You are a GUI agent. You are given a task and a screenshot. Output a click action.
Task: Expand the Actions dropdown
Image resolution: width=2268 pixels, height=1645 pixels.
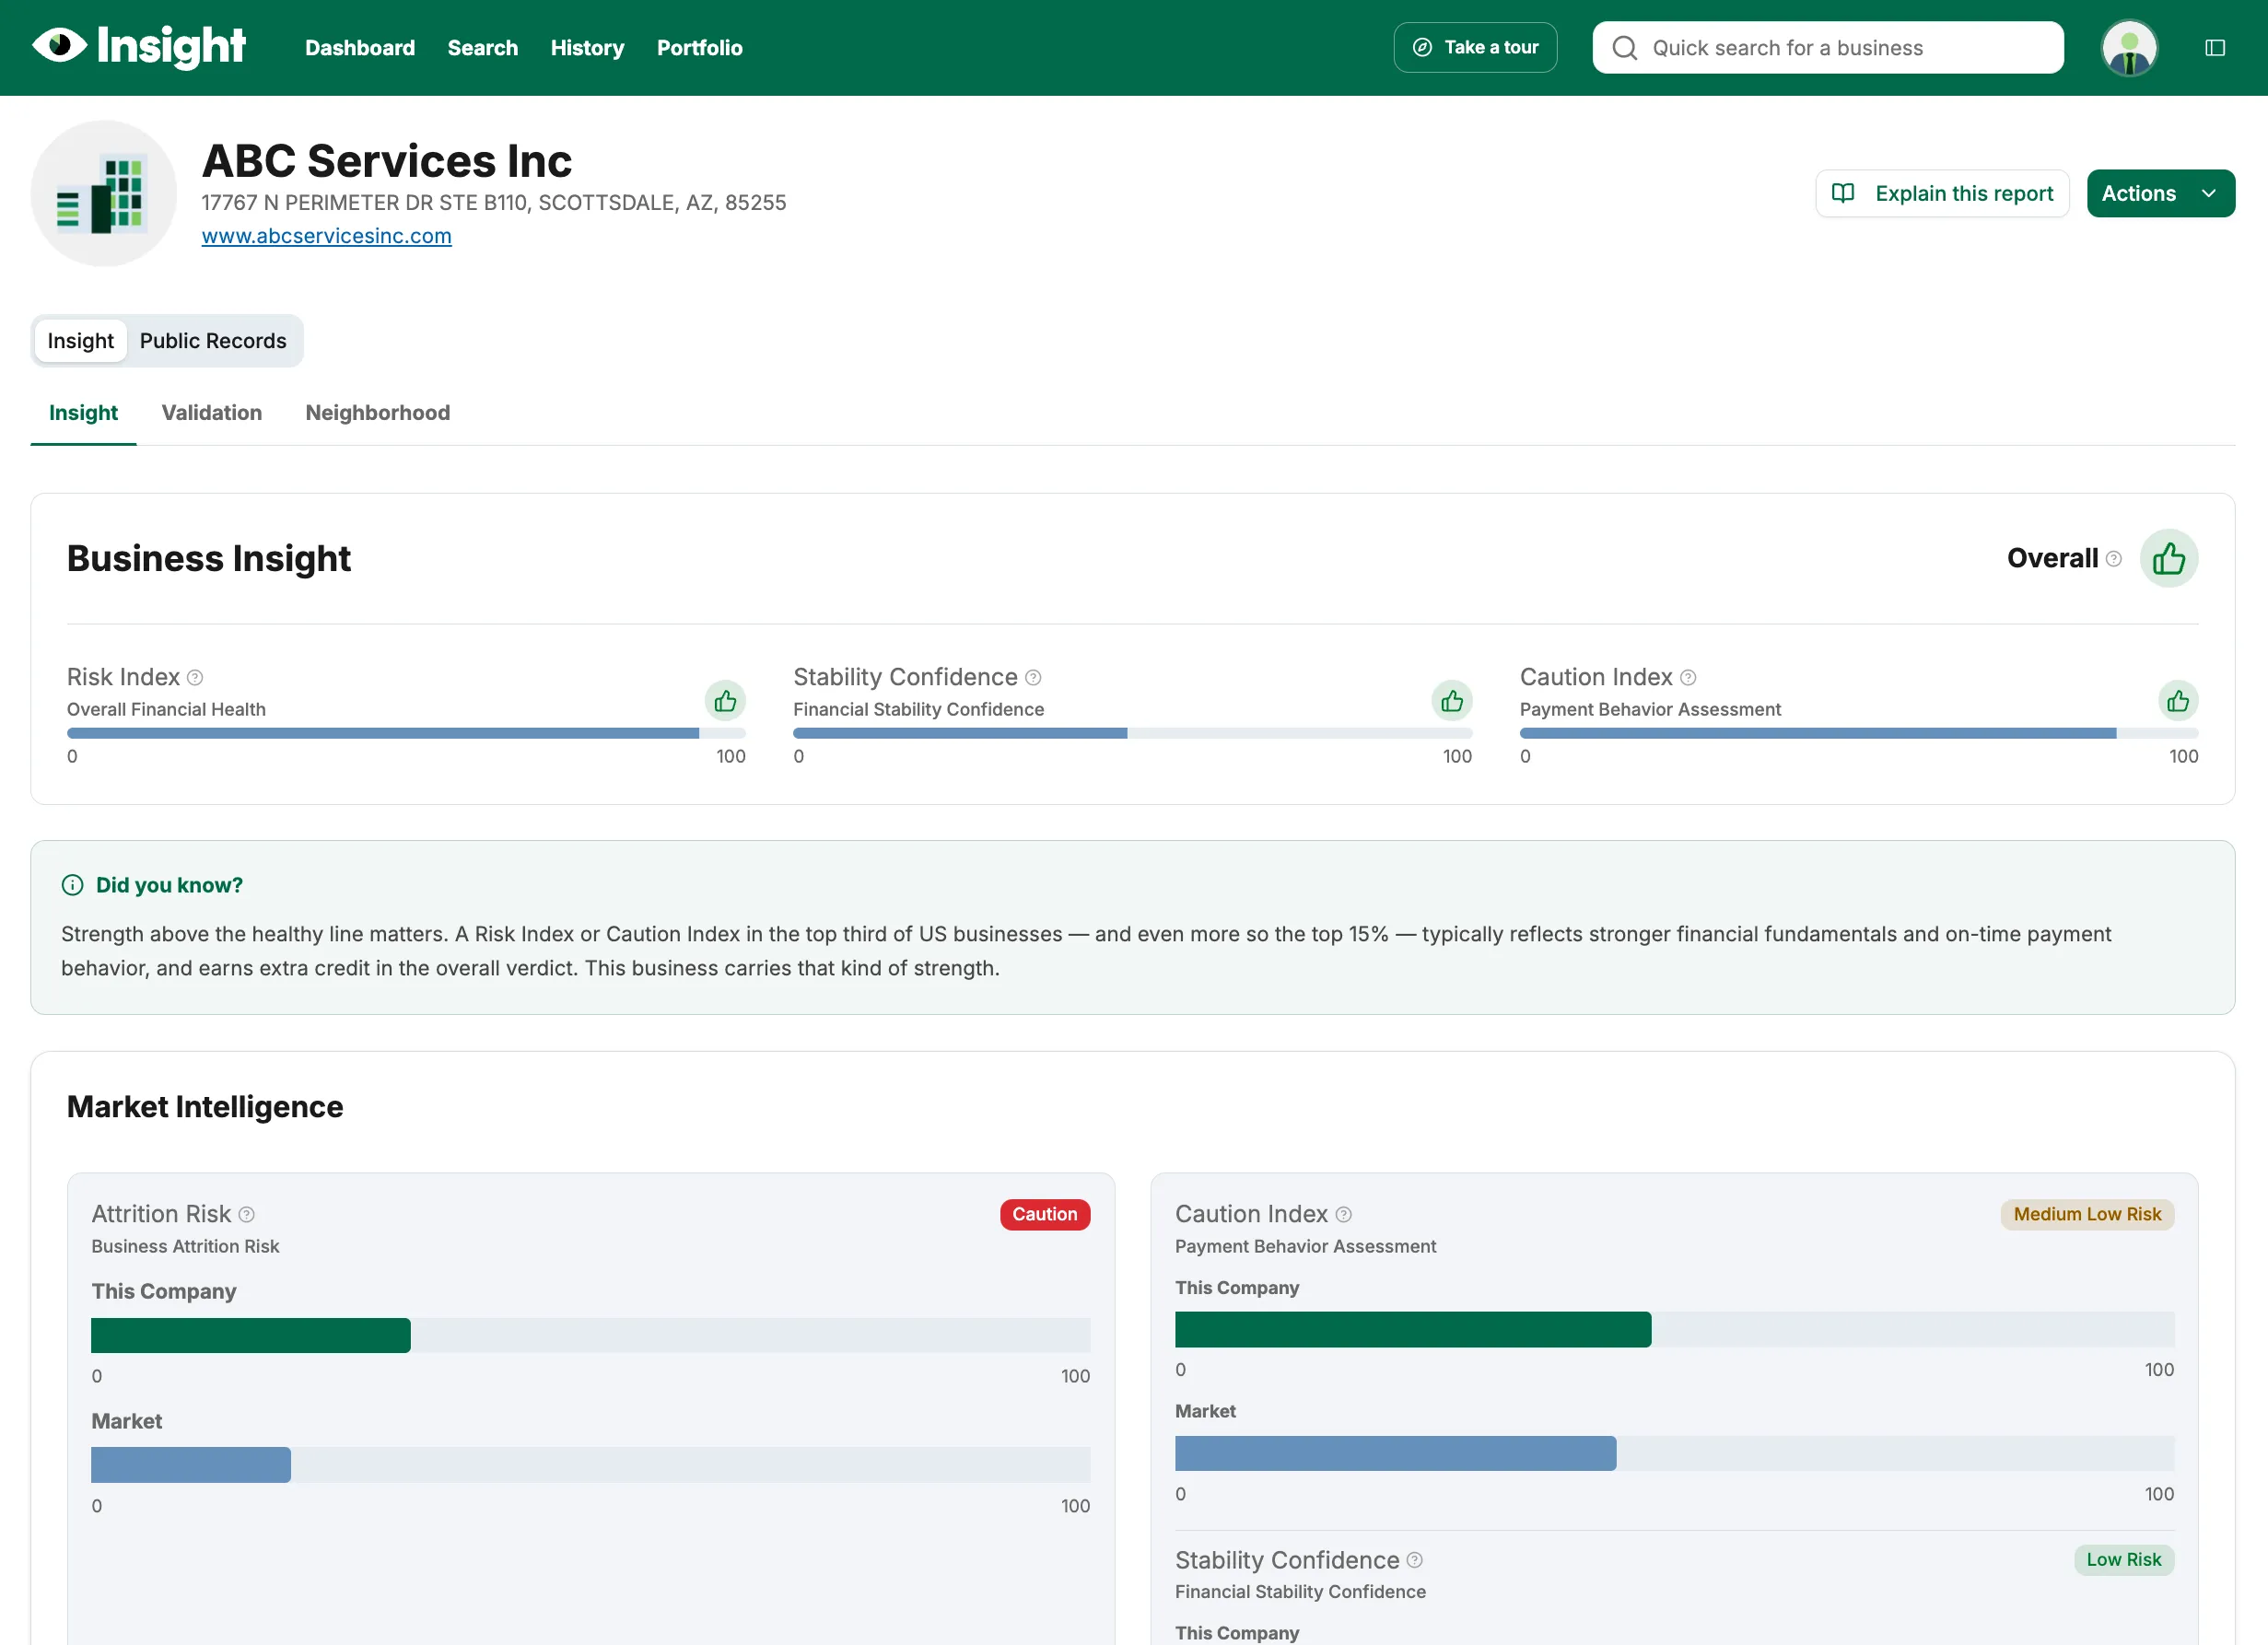click(x=2161, y=193)
